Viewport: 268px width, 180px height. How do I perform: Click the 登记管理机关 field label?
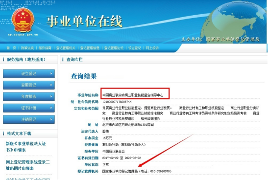pos(88,171)
